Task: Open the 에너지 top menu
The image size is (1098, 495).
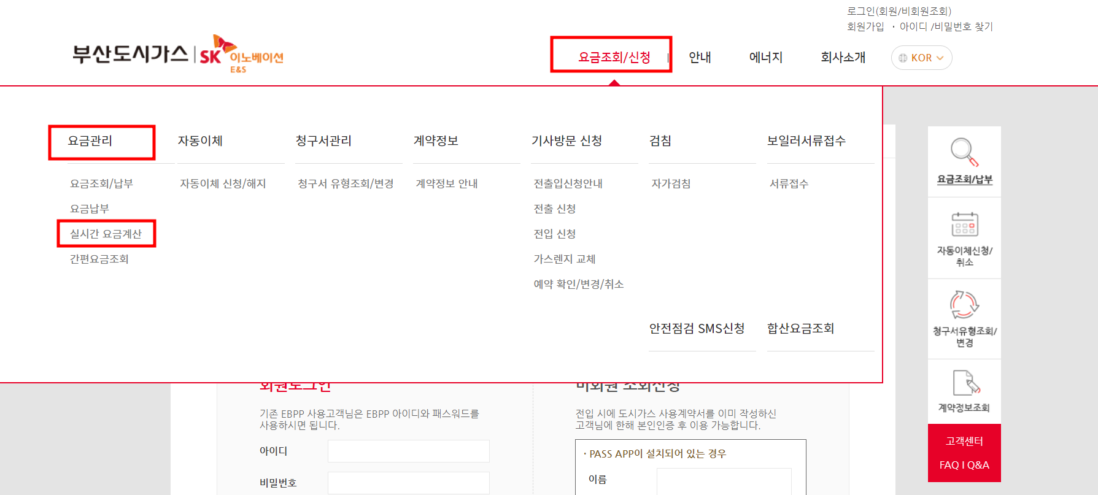Action: point(766,57)
